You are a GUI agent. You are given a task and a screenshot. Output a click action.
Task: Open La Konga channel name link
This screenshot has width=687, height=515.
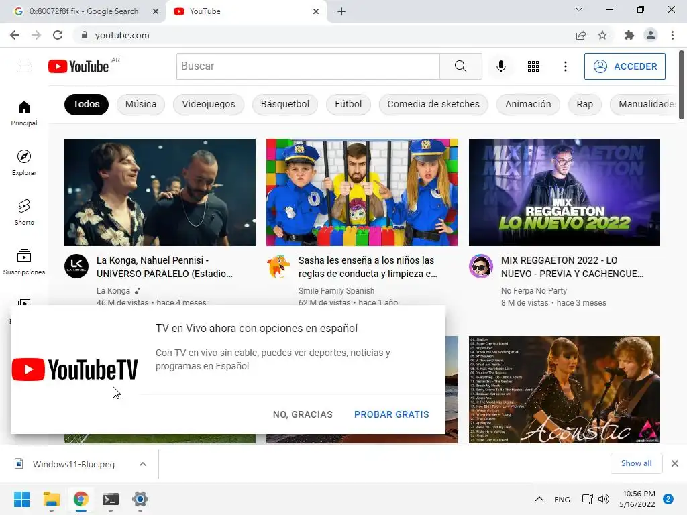[113, 291]
